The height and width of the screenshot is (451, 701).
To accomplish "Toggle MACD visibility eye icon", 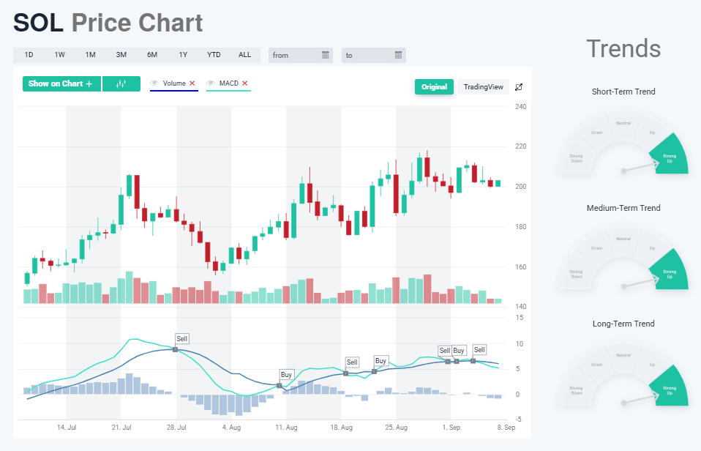I will click(x=211, y=83).
